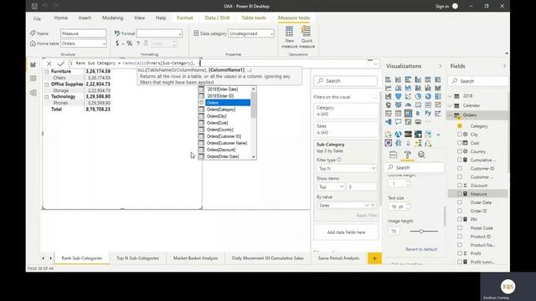Cancel the formula with the X icon

(49, 64)
